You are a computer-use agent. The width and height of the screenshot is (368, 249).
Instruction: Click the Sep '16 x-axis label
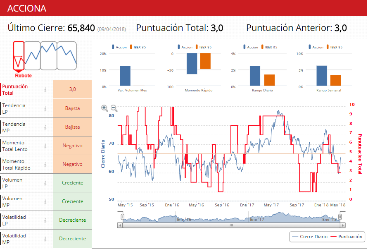(222, 205)
